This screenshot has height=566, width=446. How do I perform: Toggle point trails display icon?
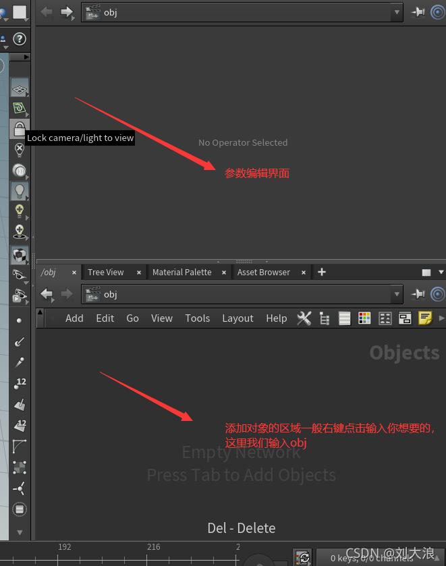20,362
